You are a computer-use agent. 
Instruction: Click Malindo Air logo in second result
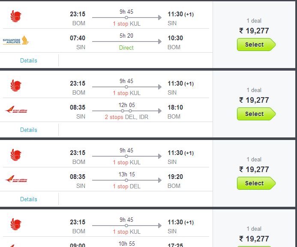16,86
